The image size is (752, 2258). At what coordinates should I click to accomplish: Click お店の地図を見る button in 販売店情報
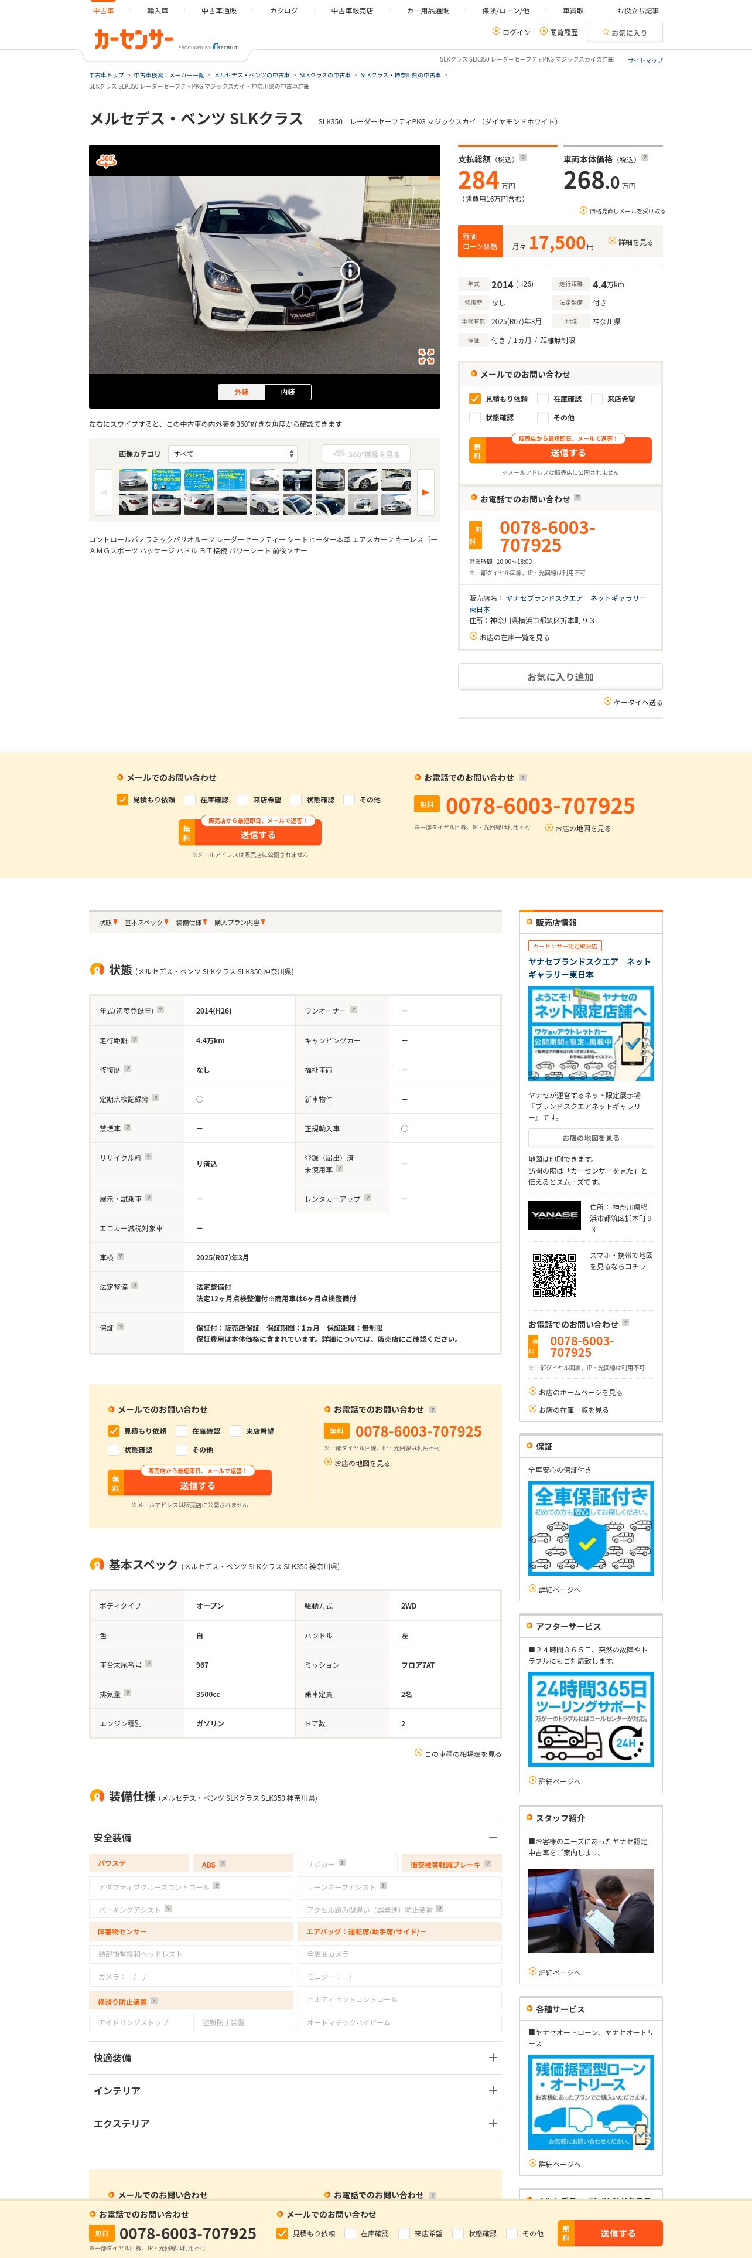coord(591,1138)
